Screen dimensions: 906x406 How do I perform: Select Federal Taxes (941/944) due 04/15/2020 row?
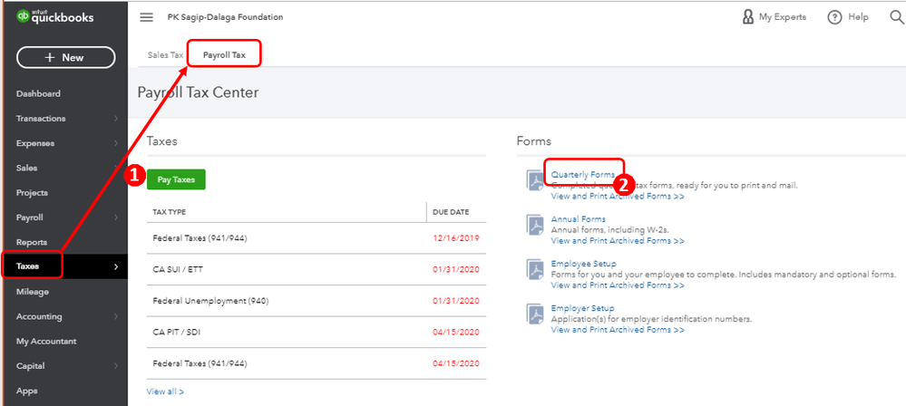(x=317, y=363)
